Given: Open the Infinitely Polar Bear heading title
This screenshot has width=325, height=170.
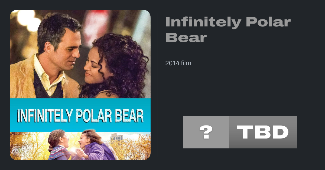Looking at the screenshot, I should click(x=228, y=30).
